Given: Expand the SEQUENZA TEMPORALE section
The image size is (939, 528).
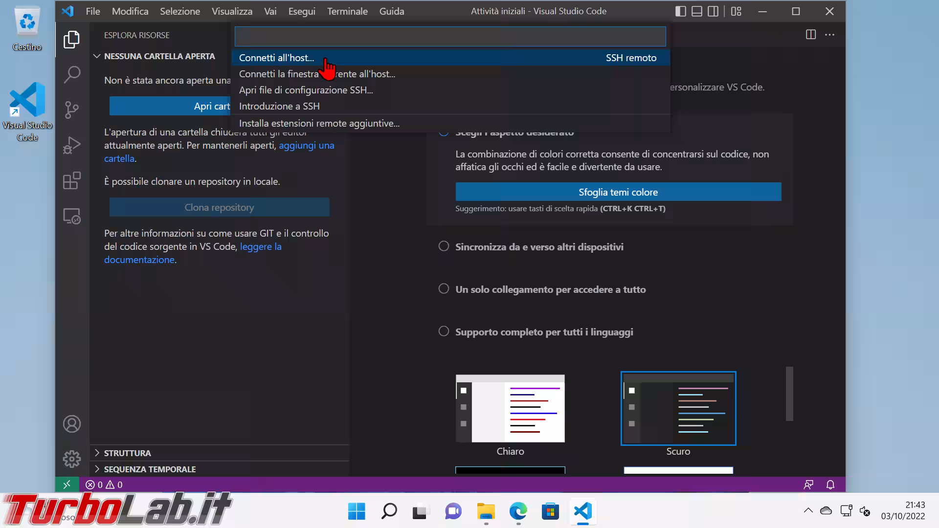Looking at the screenshot, I should [150, 469].
